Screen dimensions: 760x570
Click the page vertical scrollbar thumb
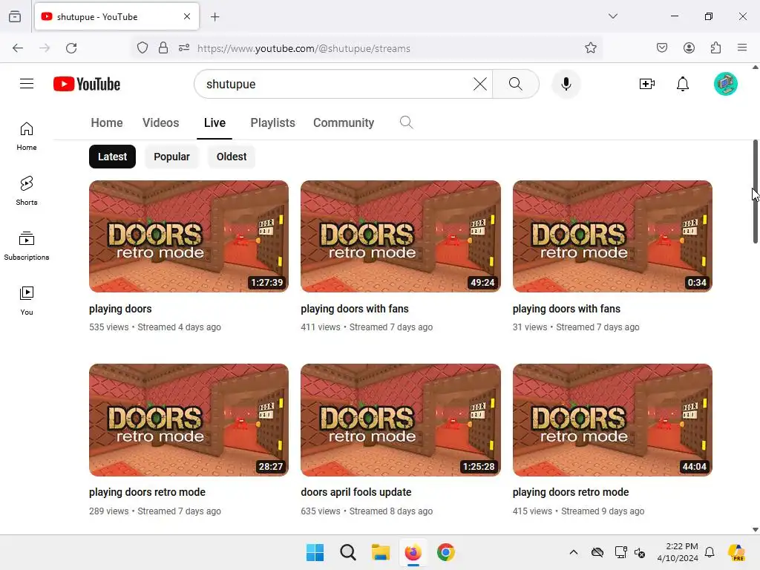755,191
